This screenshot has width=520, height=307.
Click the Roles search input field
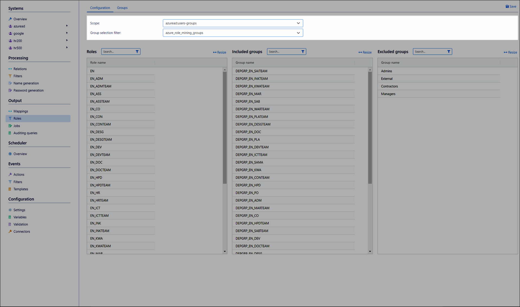point(118,51)
